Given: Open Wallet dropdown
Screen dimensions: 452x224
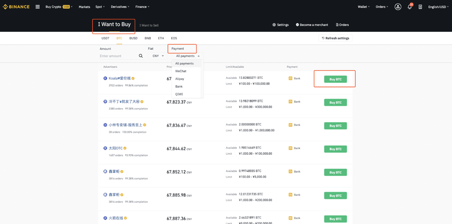Looking at the screenshot, I should coord(364,7).
